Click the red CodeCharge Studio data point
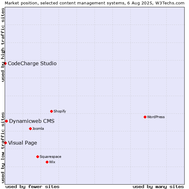This screenshot has width=189, height=189. point(5,63)
